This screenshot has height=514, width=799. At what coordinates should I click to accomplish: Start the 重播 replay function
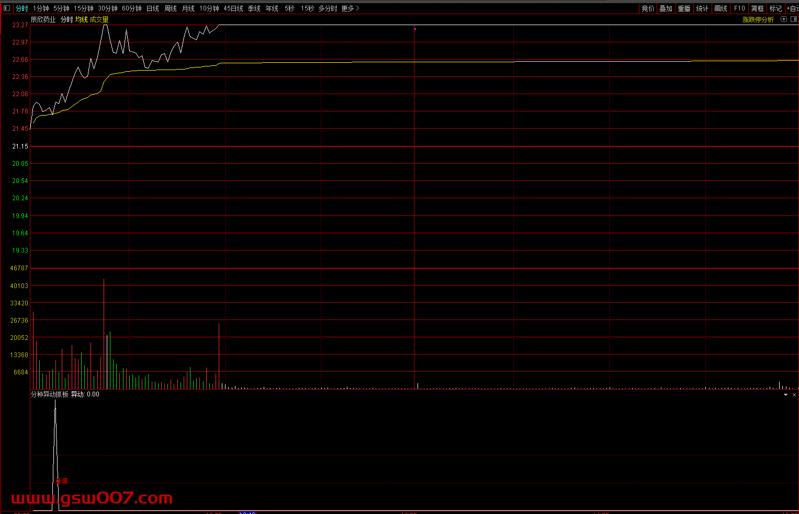684,8
